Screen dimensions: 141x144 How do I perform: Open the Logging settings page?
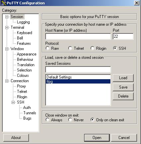coord(23,22)
